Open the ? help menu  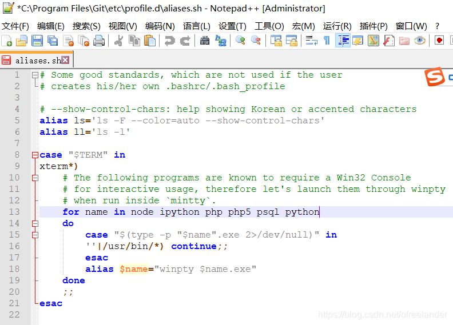pyautogui.click(x=437, y=26)
